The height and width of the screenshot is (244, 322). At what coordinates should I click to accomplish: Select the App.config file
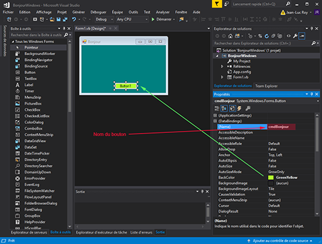[242, 72]
